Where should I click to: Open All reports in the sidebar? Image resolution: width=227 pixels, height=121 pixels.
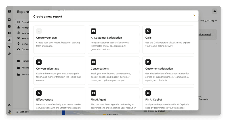pos(23,28)
